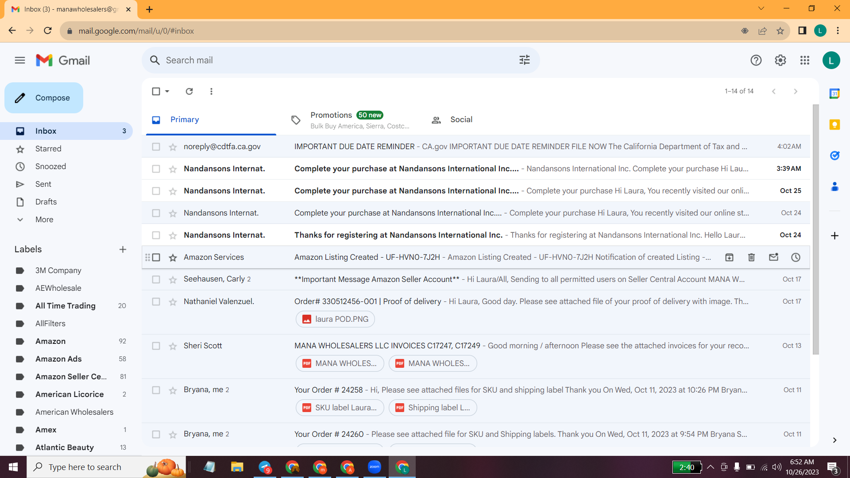This screenshot has height=478, width=850.
Task: Open the SKU label Laura PDF attachment
Action: pos(340,408)
